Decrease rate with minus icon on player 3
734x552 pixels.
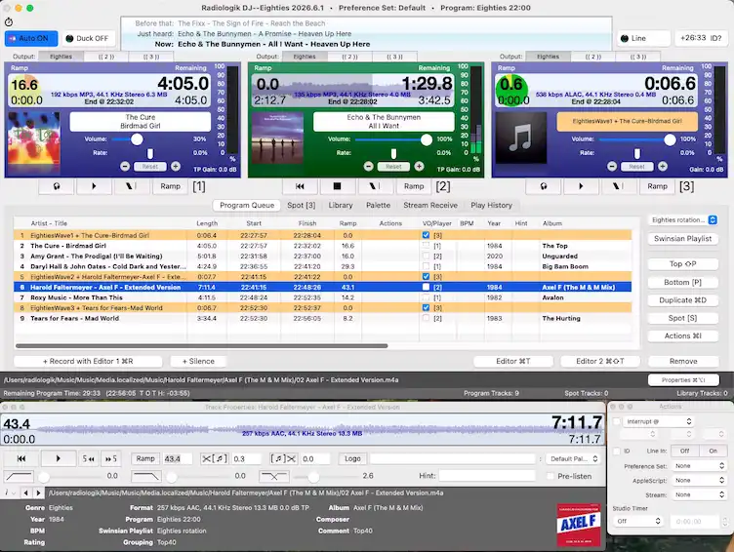[612, 166]
